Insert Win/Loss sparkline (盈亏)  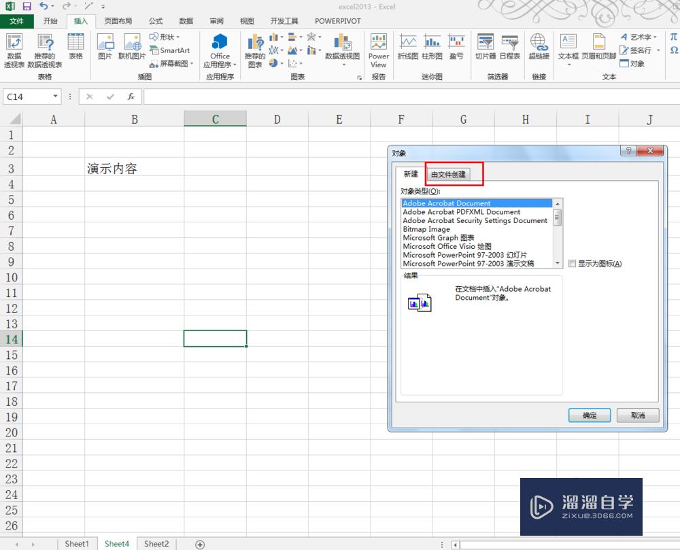[456, 46]
